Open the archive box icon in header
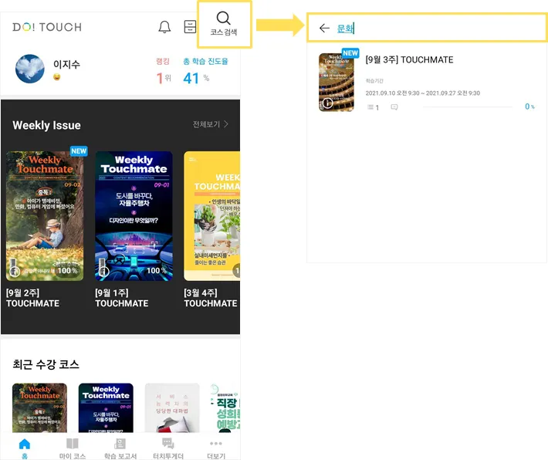Image resolution: width=548 pixels, height=460 pixels. [190, 26]
